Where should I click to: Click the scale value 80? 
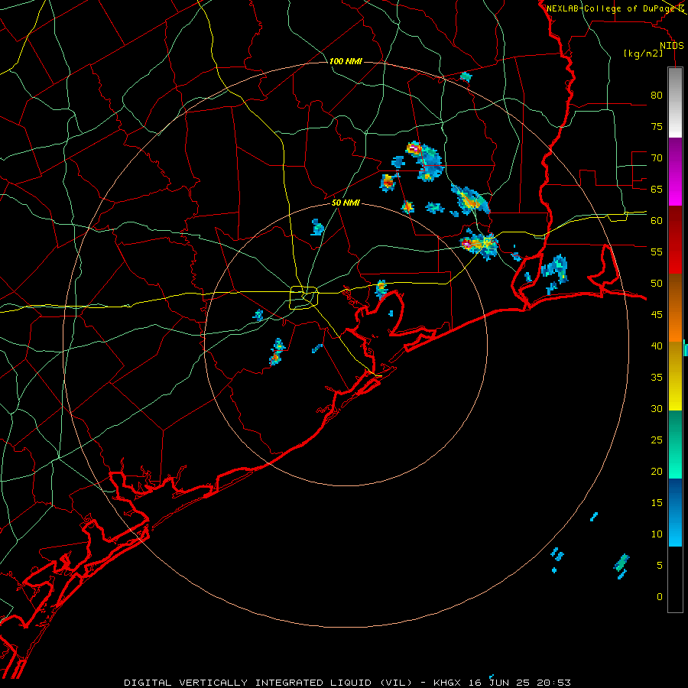tap(657, 96)
